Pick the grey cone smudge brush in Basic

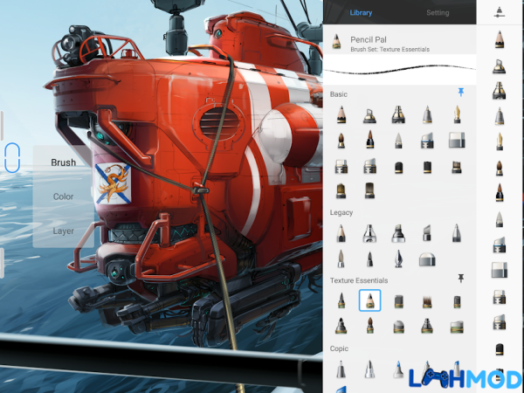(398, 141)
